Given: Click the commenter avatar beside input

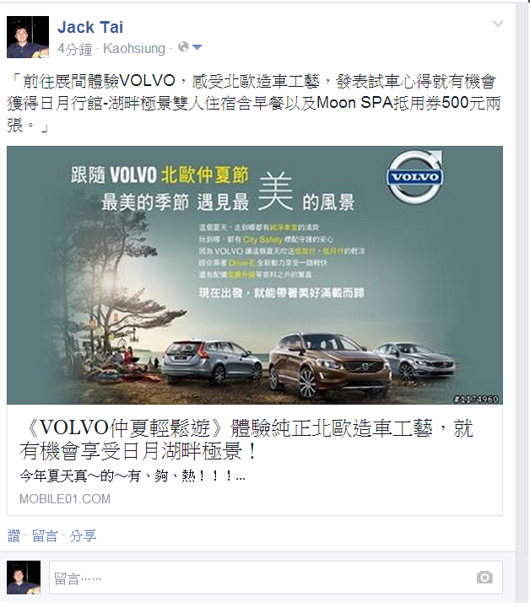Looking at the screenshot, I should pos(24,577).
